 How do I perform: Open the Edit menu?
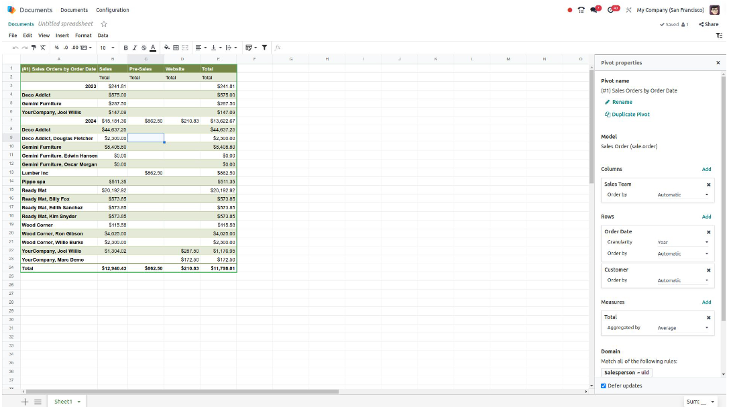(x=27, y=36)
